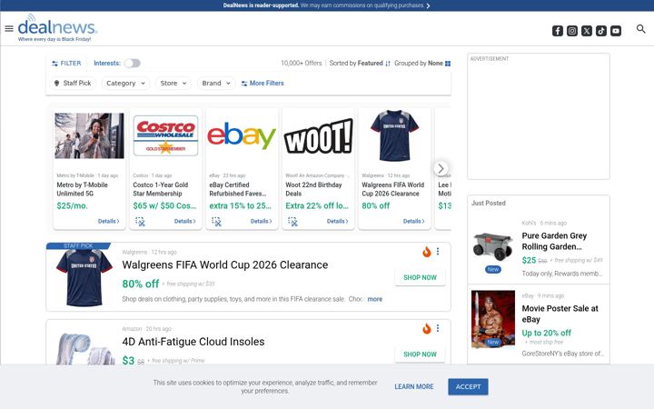Expand the Store filter dropdown
Screen dimensions: 654x409
pyautogui.click(x=173, y=83)
